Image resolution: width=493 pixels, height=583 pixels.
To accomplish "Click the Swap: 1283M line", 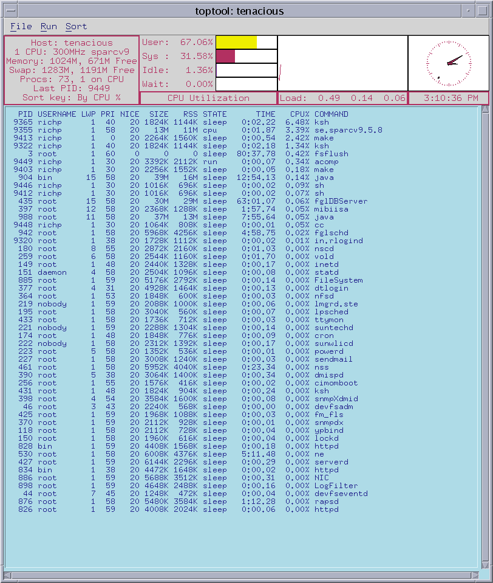I will [72, 71].
